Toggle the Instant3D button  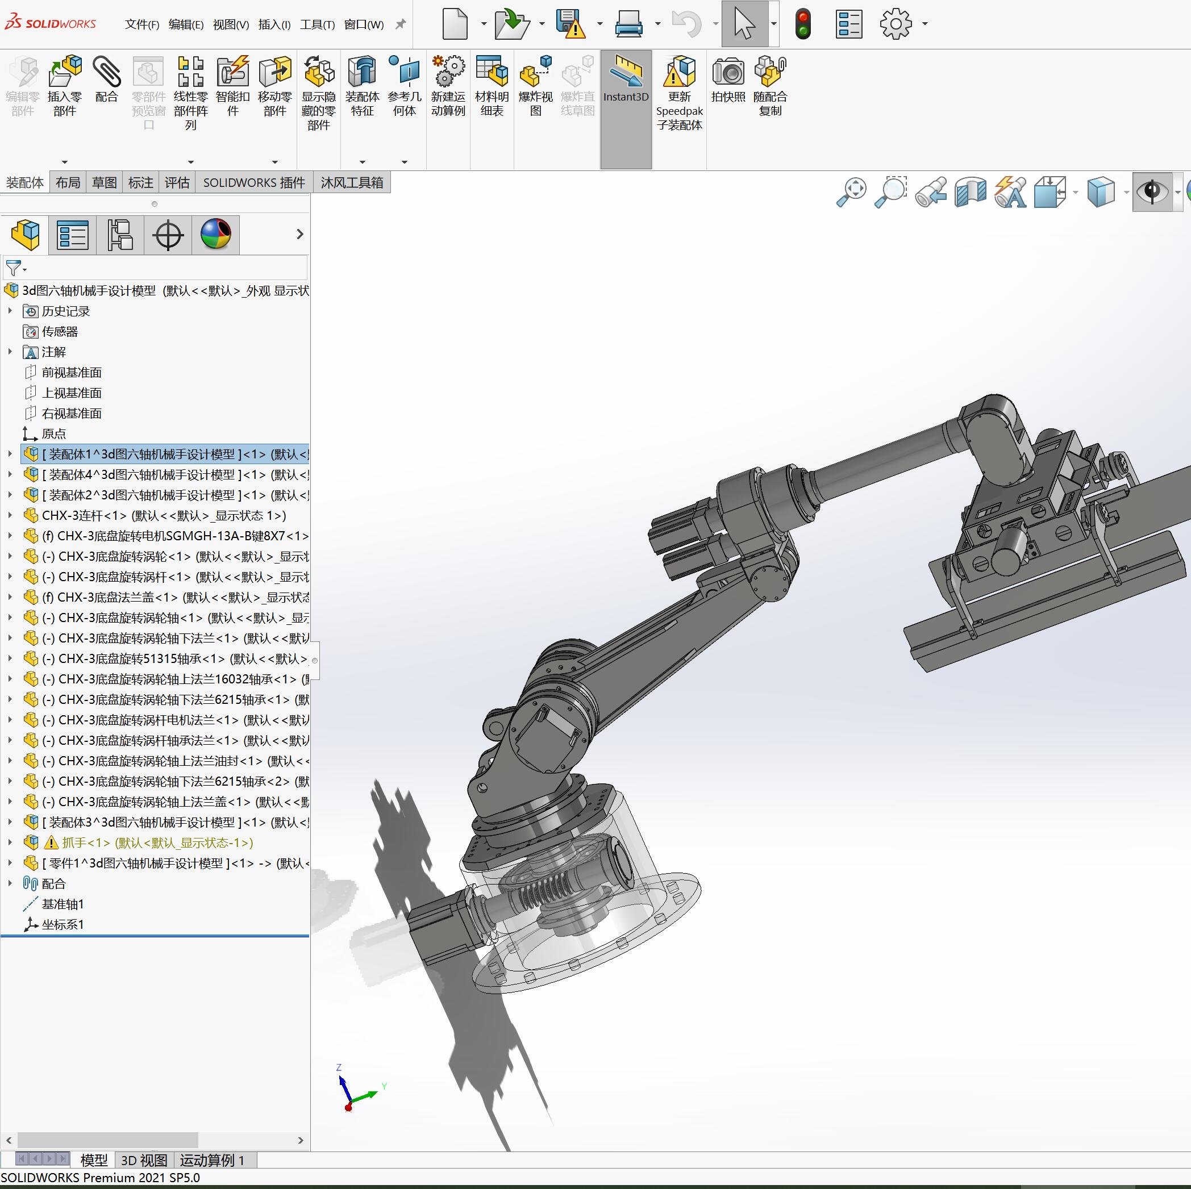[626, 109]
